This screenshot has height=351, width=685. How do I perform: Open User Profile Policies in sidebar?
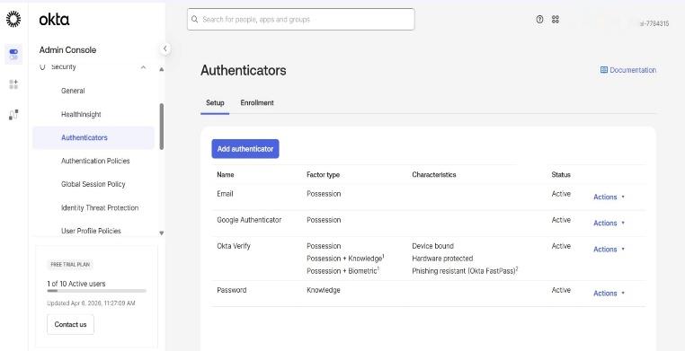(x=91, y=231)
